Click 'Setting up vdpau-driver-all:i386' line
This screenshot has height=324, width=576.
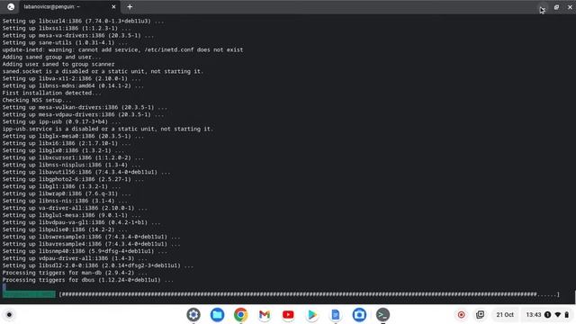[x=75, y=258]
